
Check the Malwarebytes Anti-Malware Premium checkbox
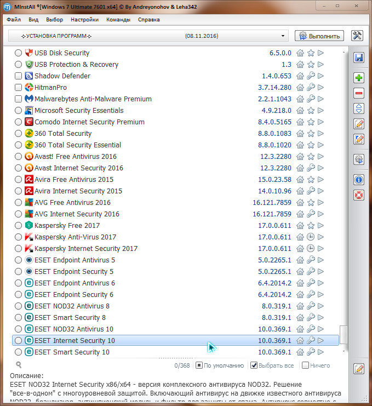coord(18,99)
